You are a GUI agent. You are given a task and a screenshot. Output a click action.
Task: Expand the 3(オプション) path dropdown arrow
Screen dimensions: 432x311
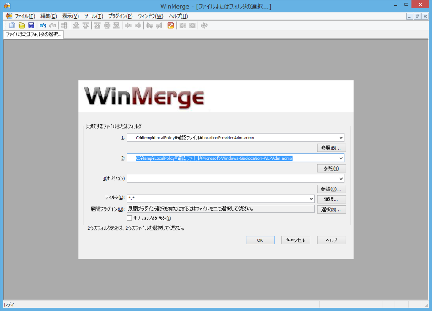pyautogui.click(x=341, y=179)
